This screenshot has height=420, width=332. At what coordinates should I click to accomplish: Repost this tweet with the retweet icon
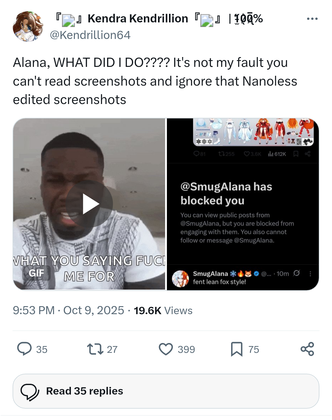(95, 349)
